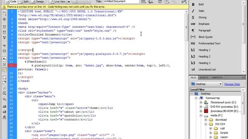The image size is (248, 139).
Task: Open the Open Documents list icon
Action: point(4,14)
